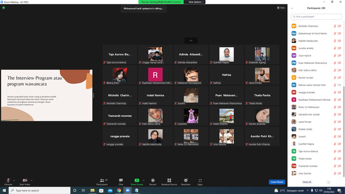Toggle video icon for Thalia Pavita
This screenshot has width=345, height=194.
point(339,158)
